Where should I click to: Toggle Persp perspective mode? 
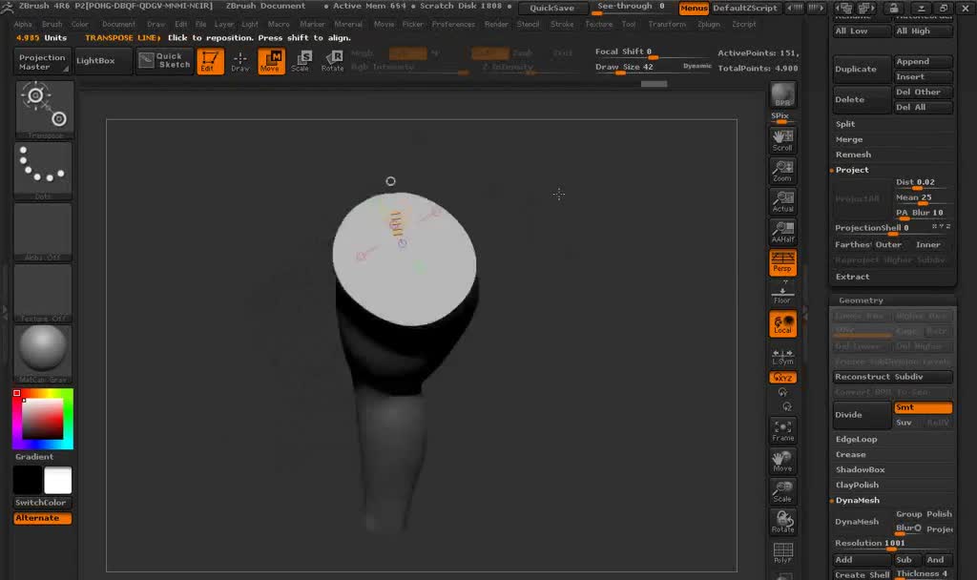coord(782,263)
